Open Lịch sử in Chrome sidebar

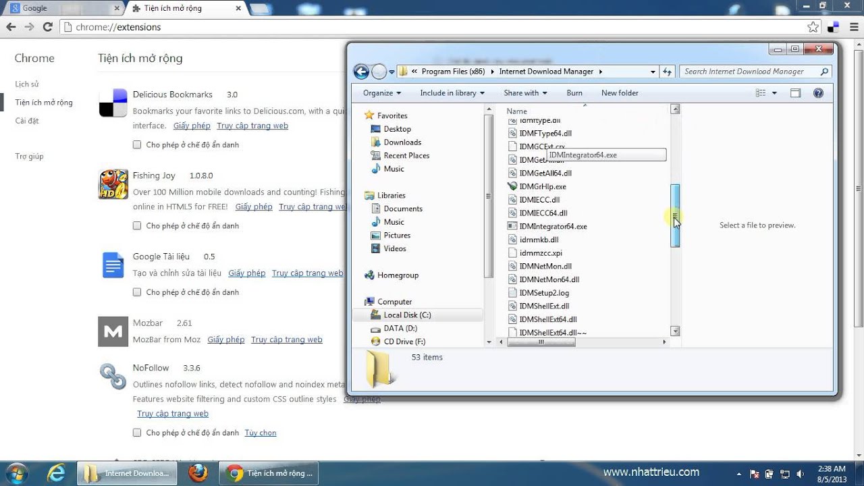(x=27, y=84)
